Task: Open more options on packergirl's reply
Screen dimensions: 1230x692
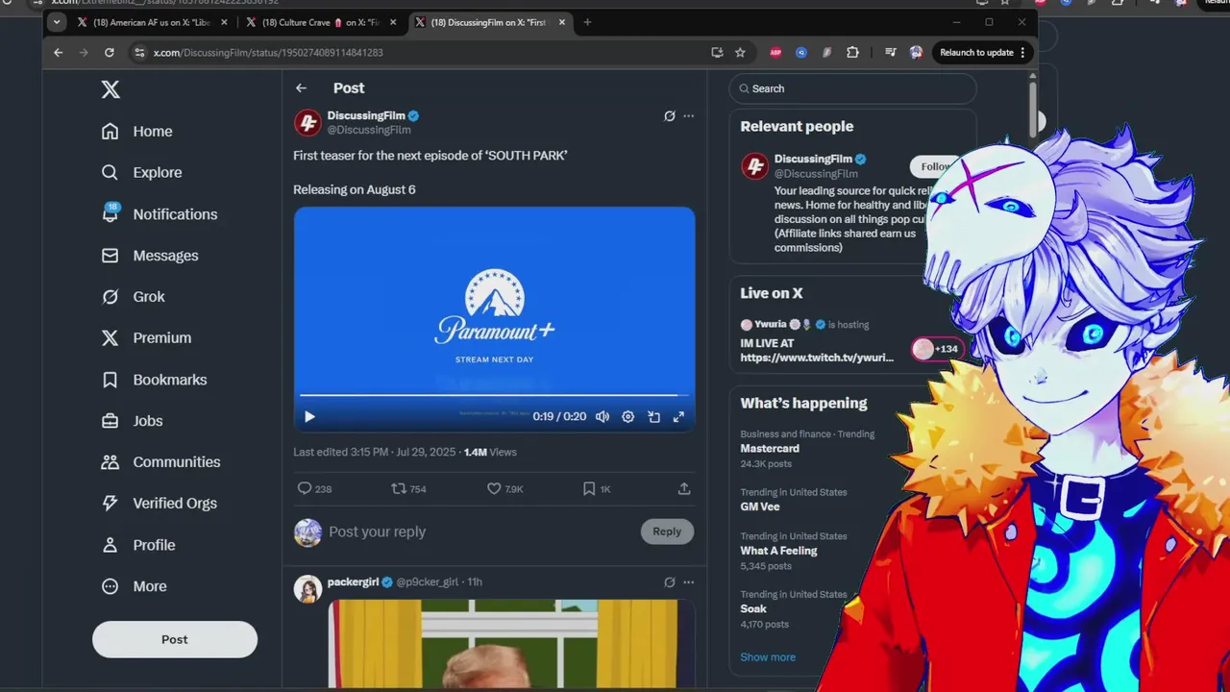Action: point(688,582)
